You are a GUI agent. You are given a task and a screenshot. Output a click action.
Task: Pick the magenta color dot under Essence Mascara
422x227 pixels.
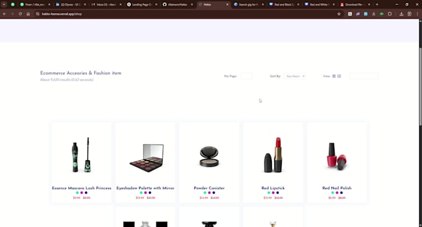pyautogui.click(x=81, y=192)
